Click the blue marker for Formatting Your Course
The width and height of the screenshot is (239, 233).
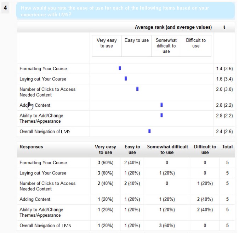(x=120, y=68)
